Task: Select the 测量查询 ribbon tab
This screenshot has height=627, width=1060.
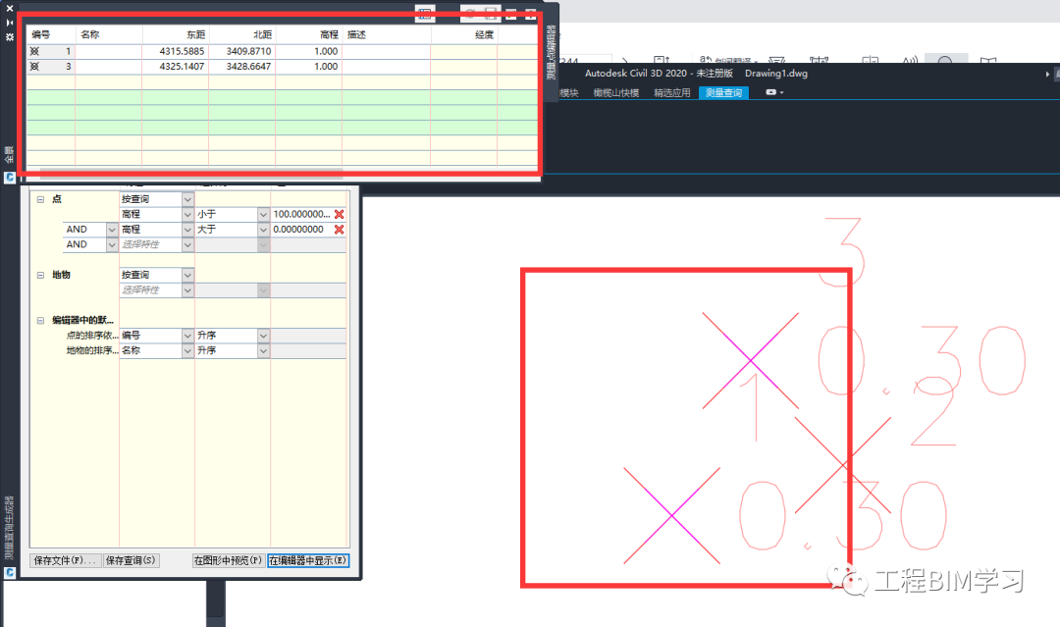Action: [723, 92]
